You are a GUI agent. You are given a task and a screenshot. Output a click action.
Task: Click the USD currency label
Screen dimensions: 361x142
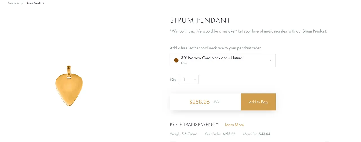point(216,102)
